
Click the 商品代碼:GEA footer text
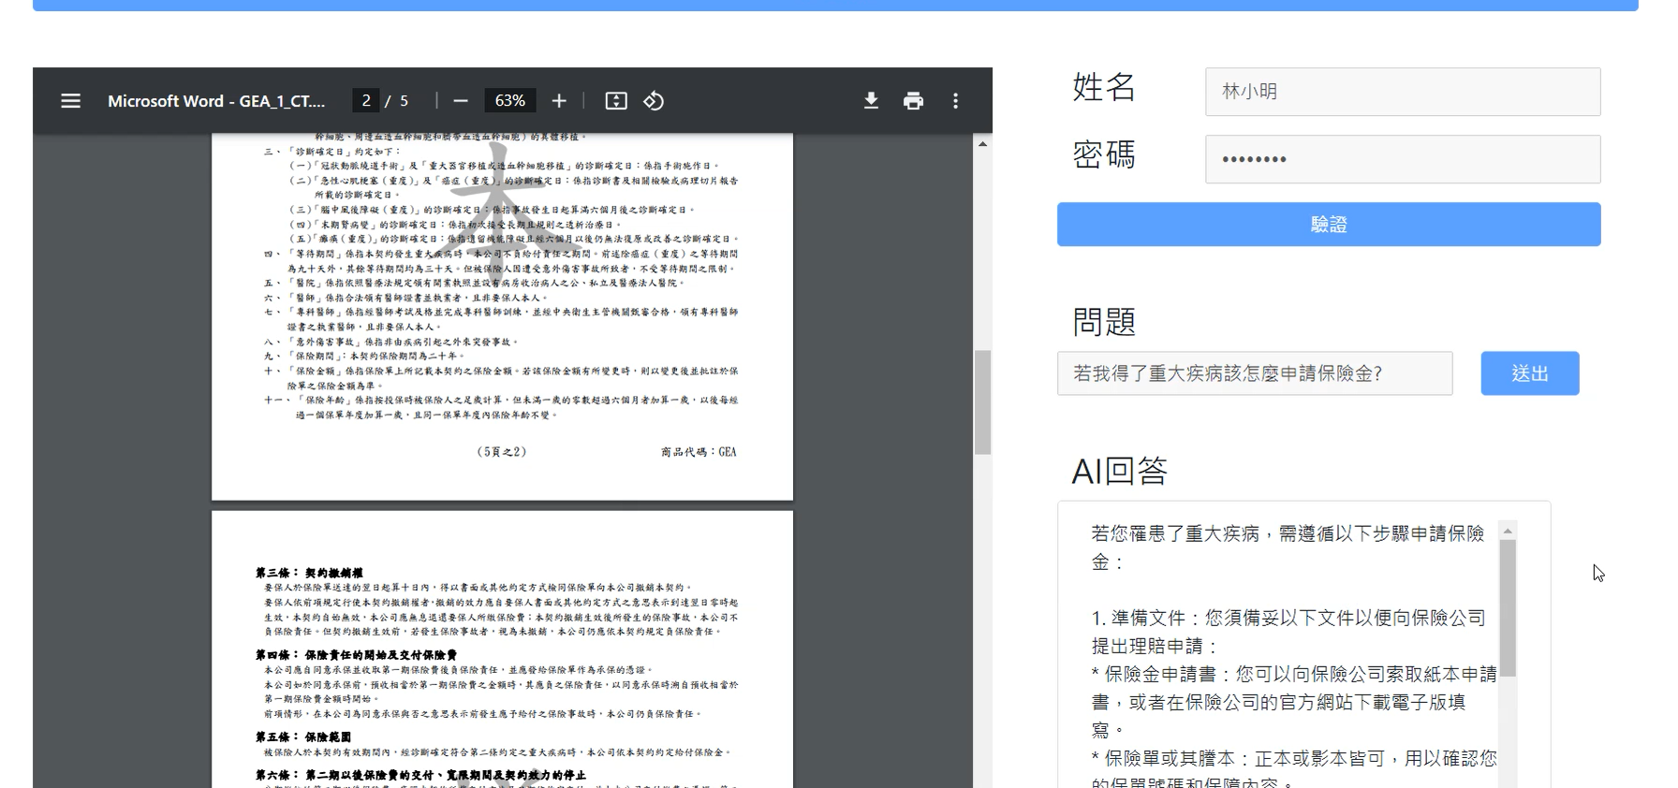pos(699,452)
